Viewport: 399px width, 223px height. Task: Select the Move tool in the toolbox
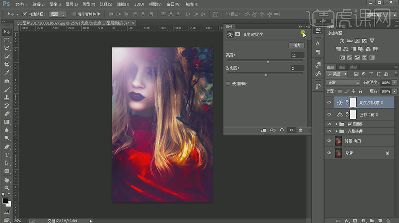(7, 32)
